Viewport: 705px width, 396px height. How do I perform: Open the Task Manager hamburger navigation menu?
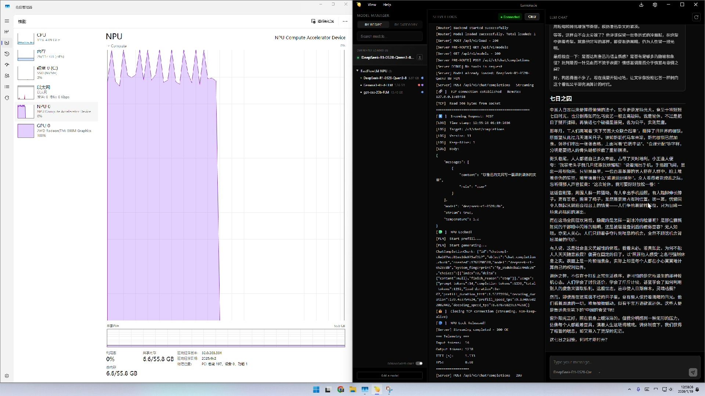click(7, 21)
